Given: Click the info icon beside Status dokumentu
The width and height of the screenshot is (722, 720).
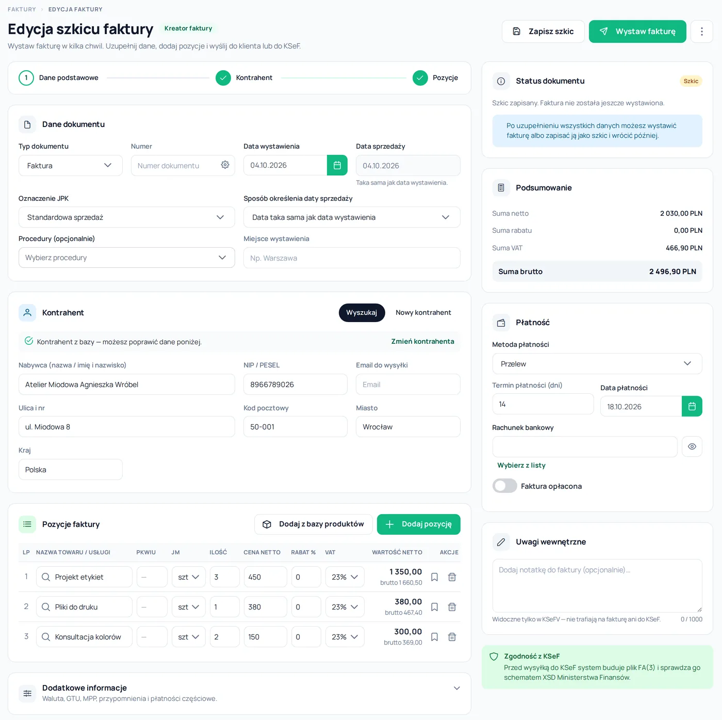Looking at the screenshot, I should [501, 81].
